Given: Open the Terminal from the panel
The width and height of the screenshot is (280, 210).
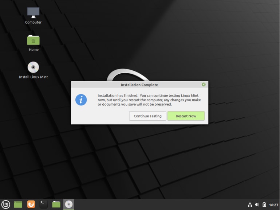Looking at the screenshot, I should tap(43, 204).
